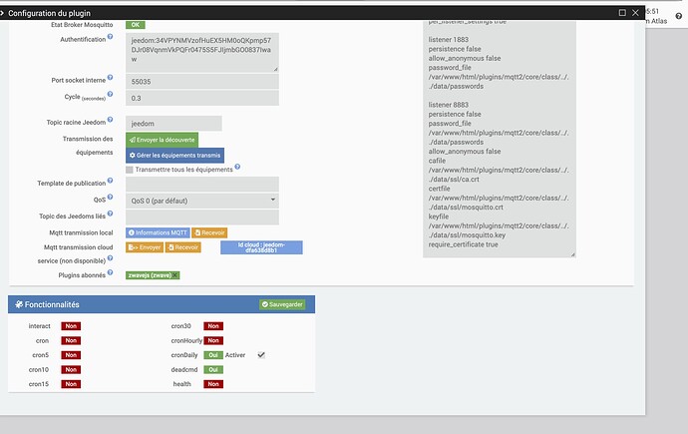Show help tooltip for Cycle (secondes)
This screenshot has height=434, width=688.
[110, 94]
